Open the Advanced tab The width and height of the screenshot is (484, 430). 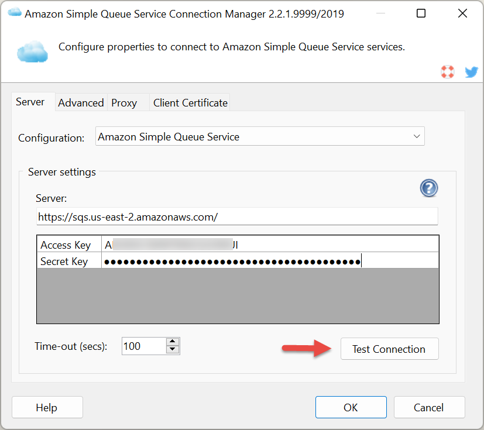point(81,103)
